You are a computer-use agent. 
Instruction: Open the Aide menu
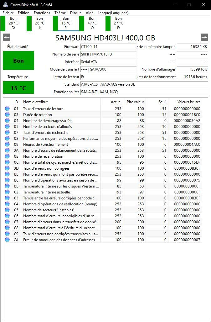pos(90,13)
